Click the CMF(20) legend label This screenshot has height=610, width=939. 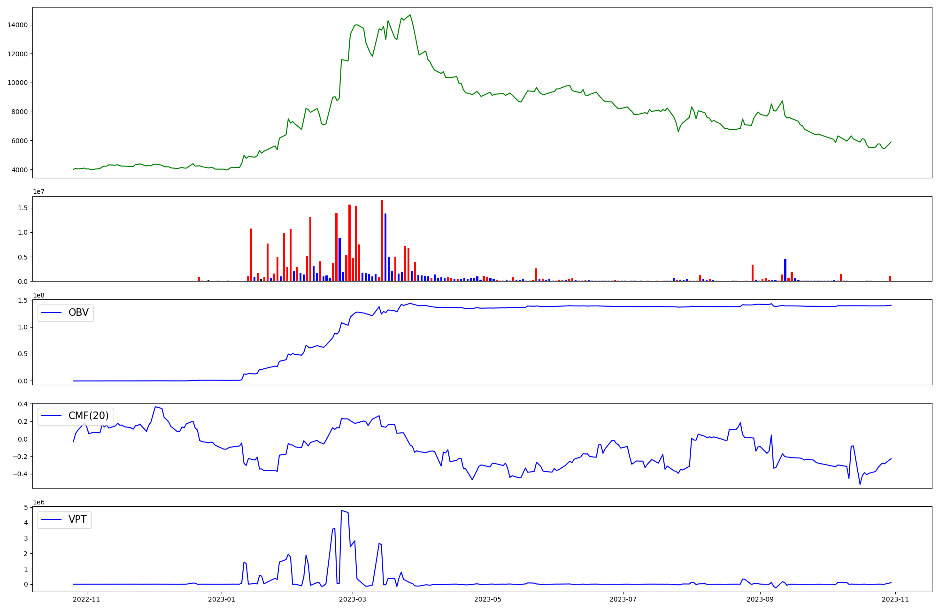[88, 416]
